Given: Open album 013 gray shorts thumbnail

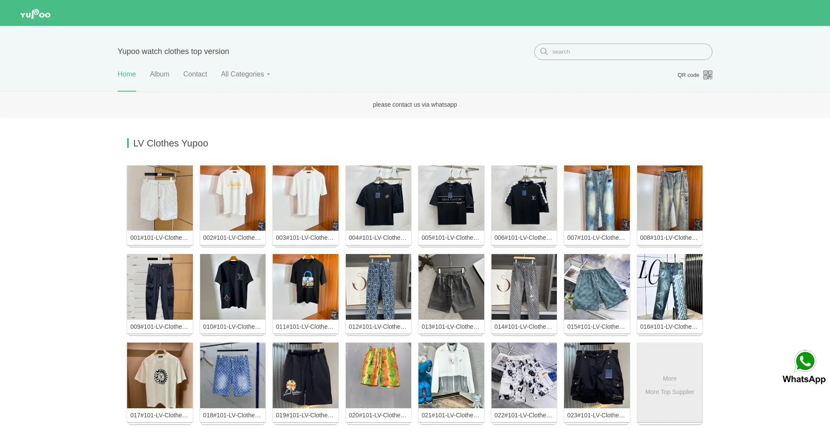Looking at the screenshot, I should (451, 287).
